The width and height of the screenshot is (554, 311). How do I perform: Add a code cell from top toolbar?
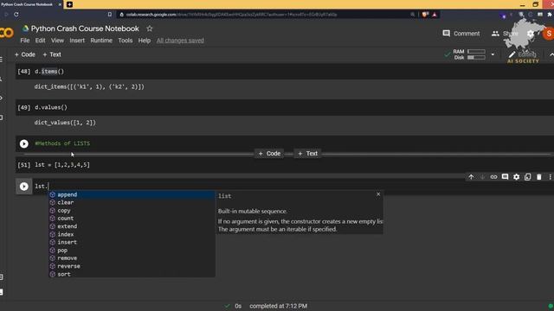pos(25,54)
